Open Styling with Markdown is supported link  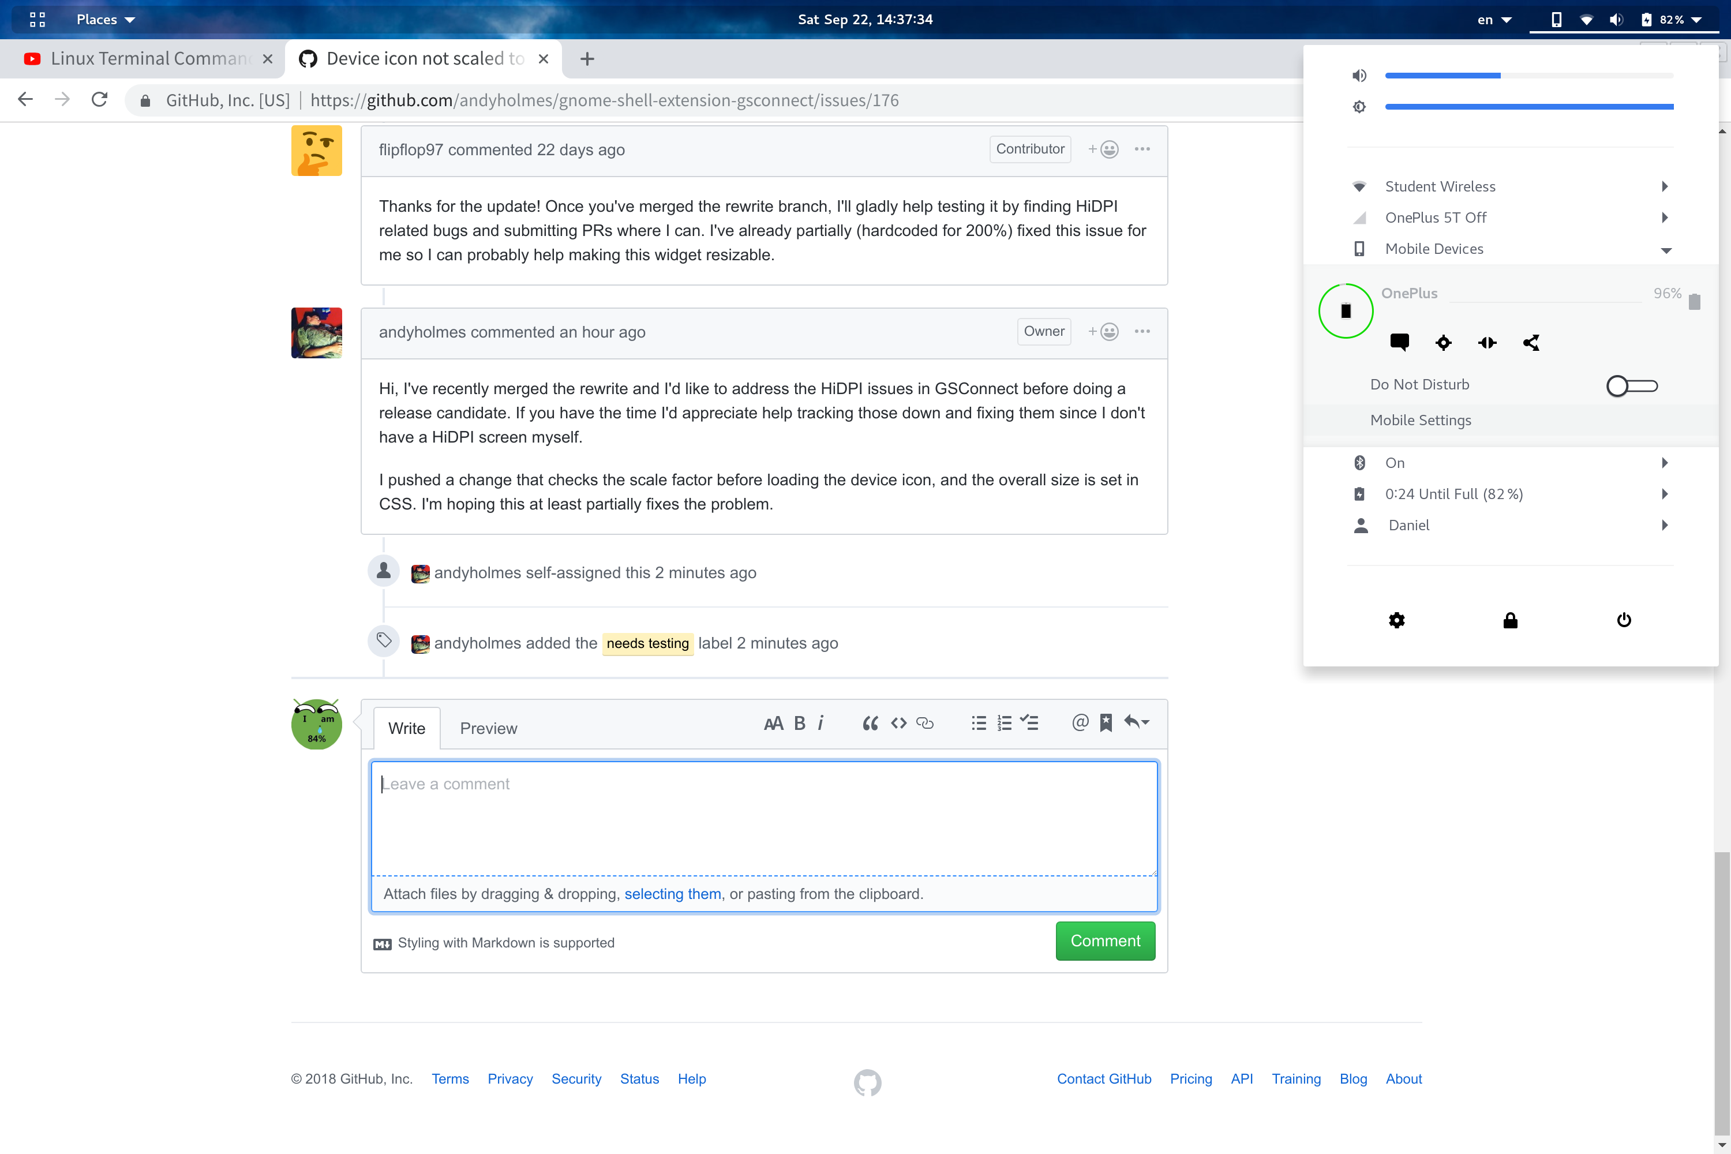coord(494,943)
